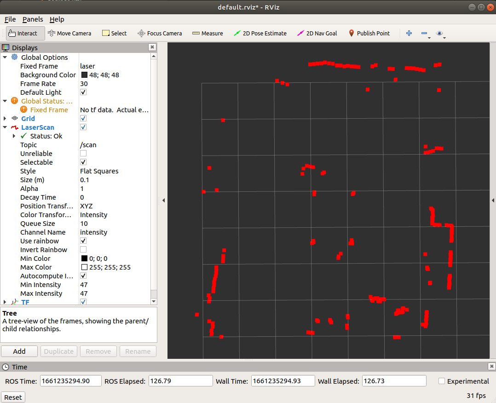Enable the Unreliable checkbox
The image size is (496, 403).
[83, 153]
